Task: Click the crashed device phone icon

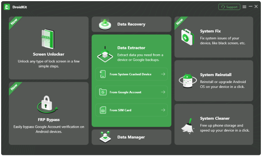Action: point(103,74)
